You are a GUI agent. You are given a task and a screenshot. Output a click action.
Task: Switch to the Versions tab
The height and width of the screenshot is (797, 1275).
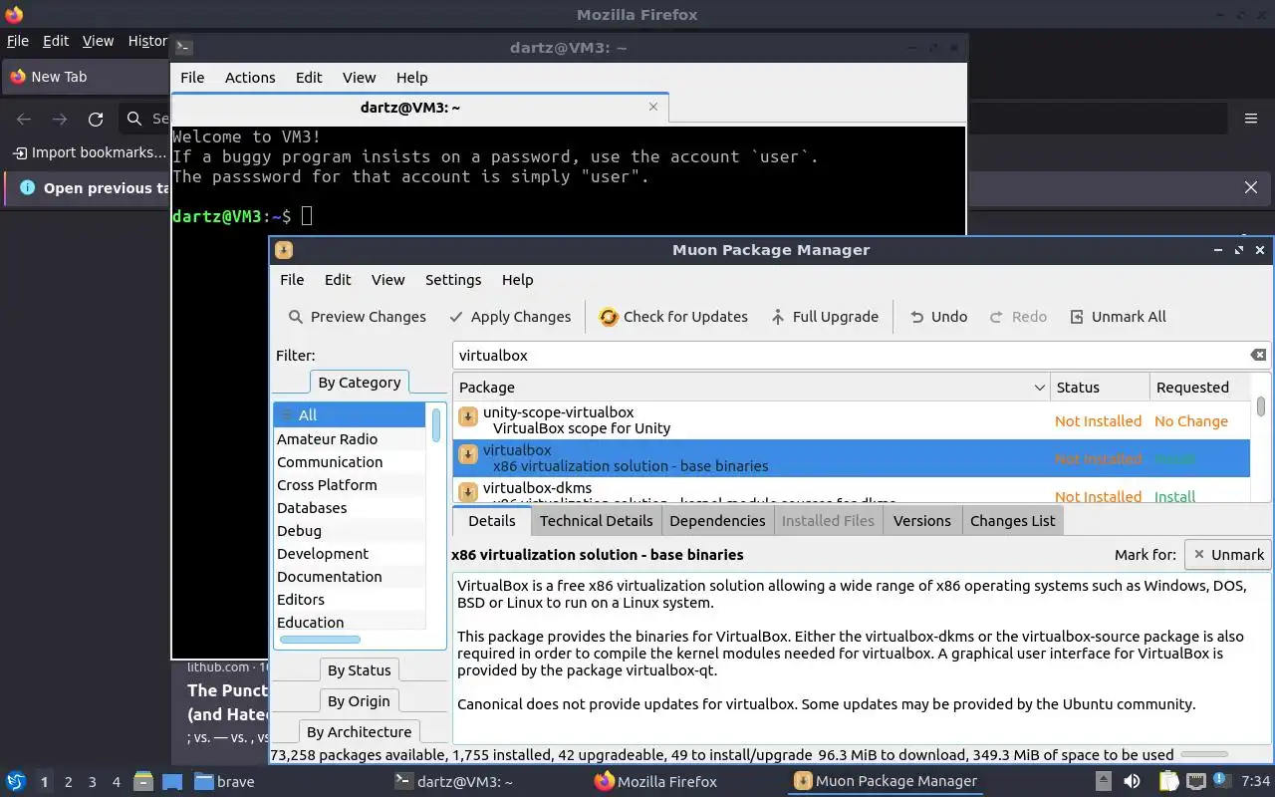921,520
